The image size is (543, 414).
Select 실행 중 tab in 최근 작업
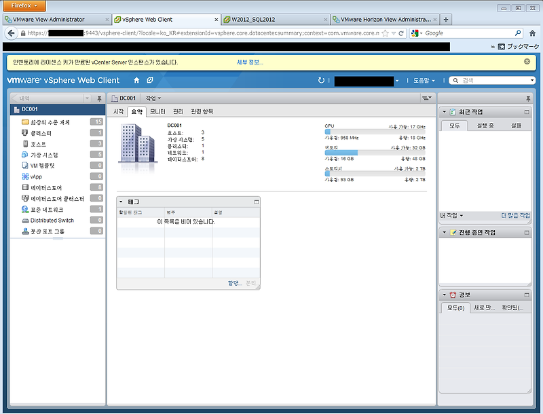click(485, 126)
